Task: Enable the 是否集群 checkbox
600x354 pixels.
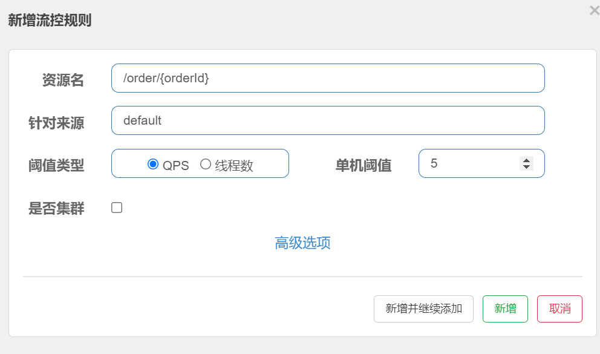Action: point(117,208)
